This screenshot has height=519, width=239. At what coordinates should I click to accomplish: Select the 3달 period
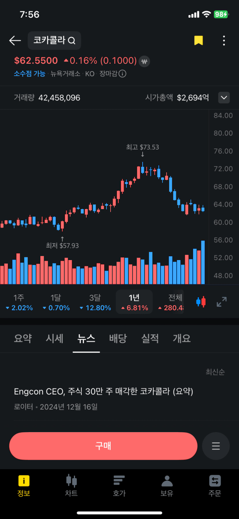click(95, 303)
